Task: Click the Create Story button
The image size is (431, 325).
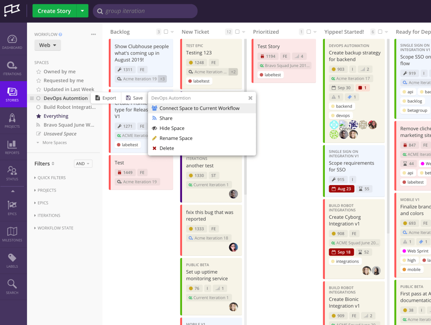Action: click(54, 10)
